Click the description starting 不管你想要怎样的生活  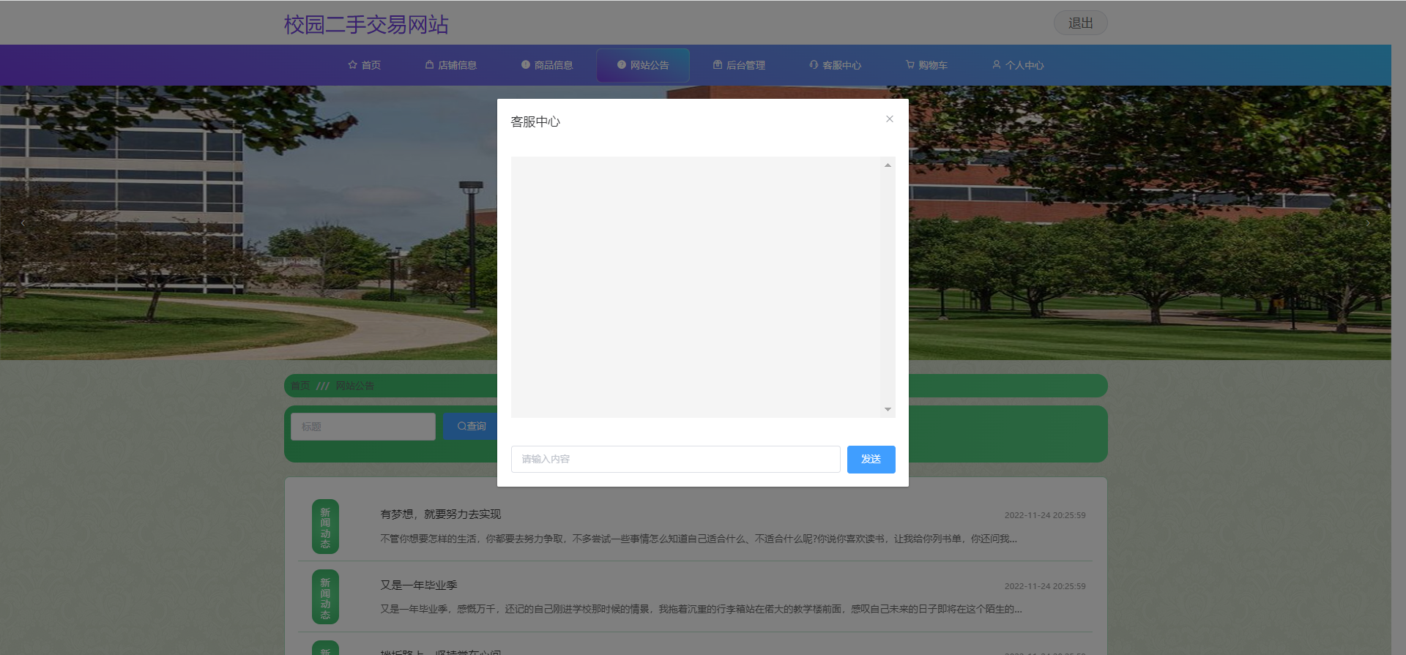tap(699, 539)
